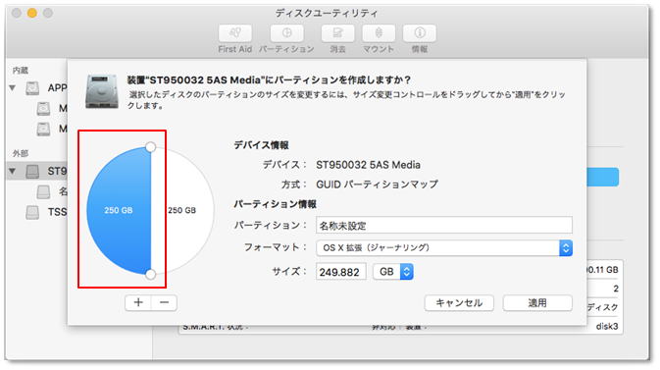
Task: Open the 情報 (info) toolbar icon
Action: [419, 33]
